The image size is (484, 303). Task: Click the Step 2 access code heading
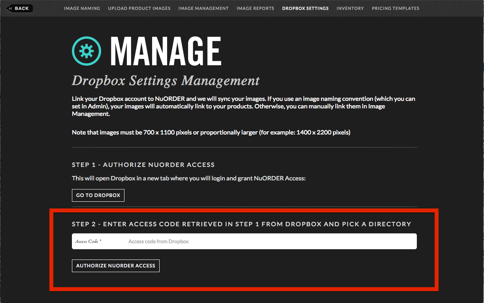click(x=241, y=224)
